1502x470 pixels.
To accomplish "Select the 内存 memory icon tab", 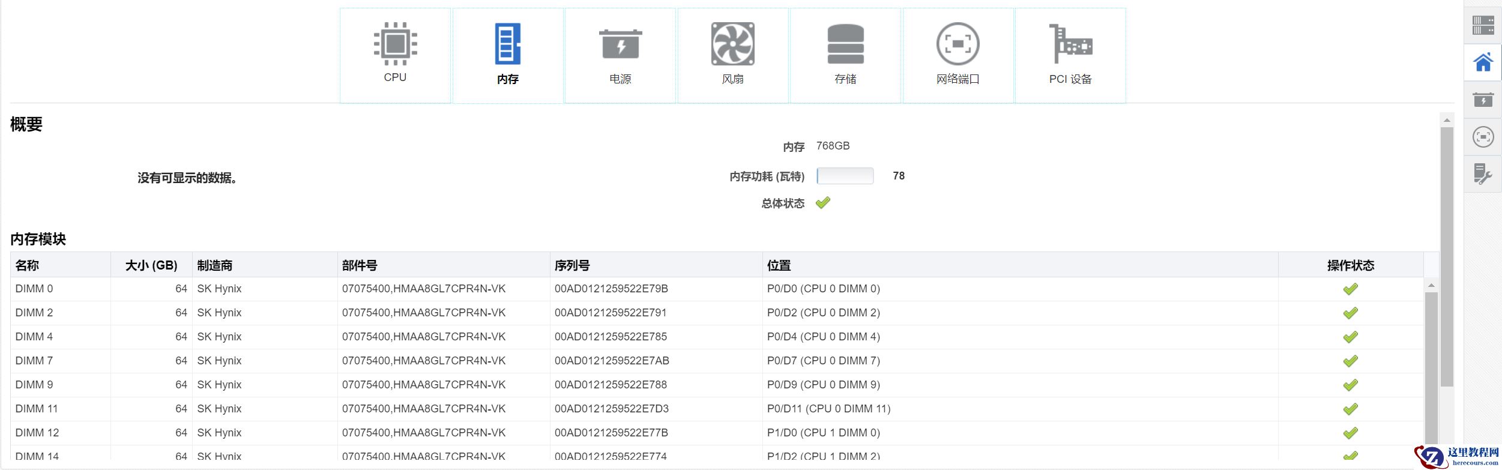I will coord(508,55).
